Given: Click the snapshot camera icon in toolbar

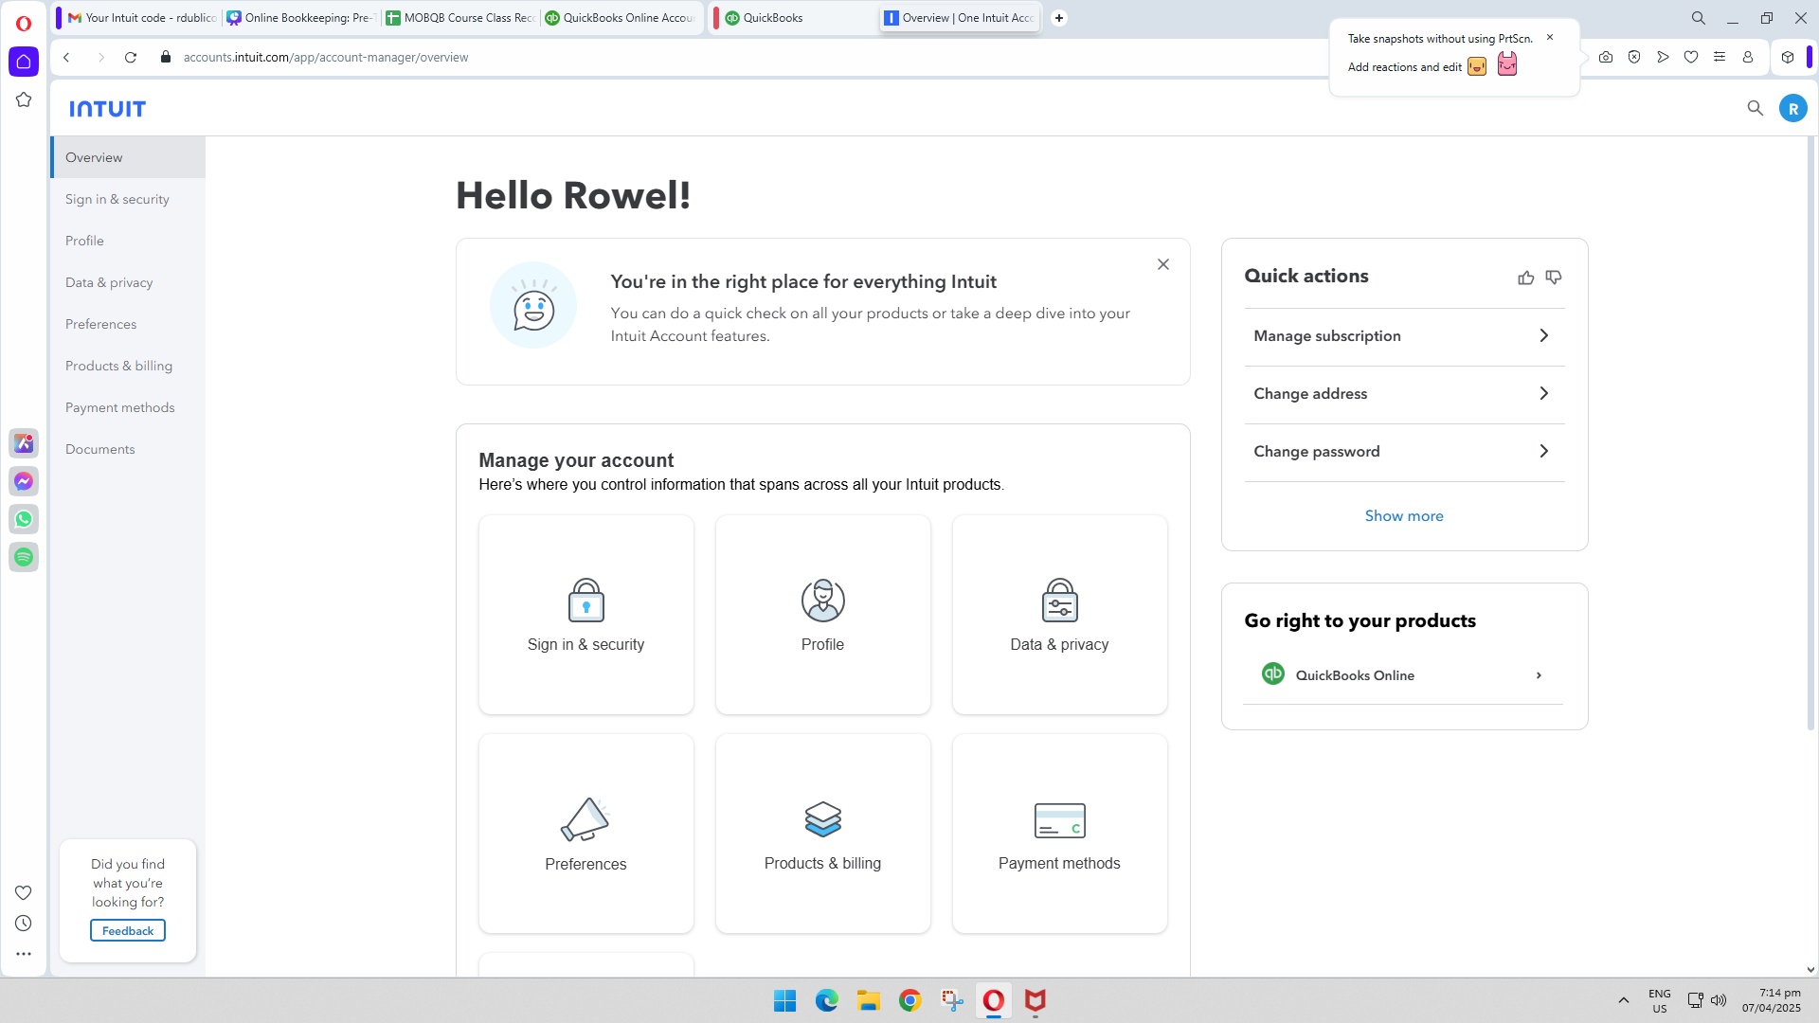Looking at the screenshot, I should pyautogui.click(x=1606, y=57).
